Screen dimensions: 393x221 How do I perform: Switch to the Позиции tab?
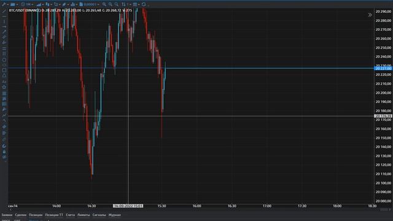pos(36,215)
